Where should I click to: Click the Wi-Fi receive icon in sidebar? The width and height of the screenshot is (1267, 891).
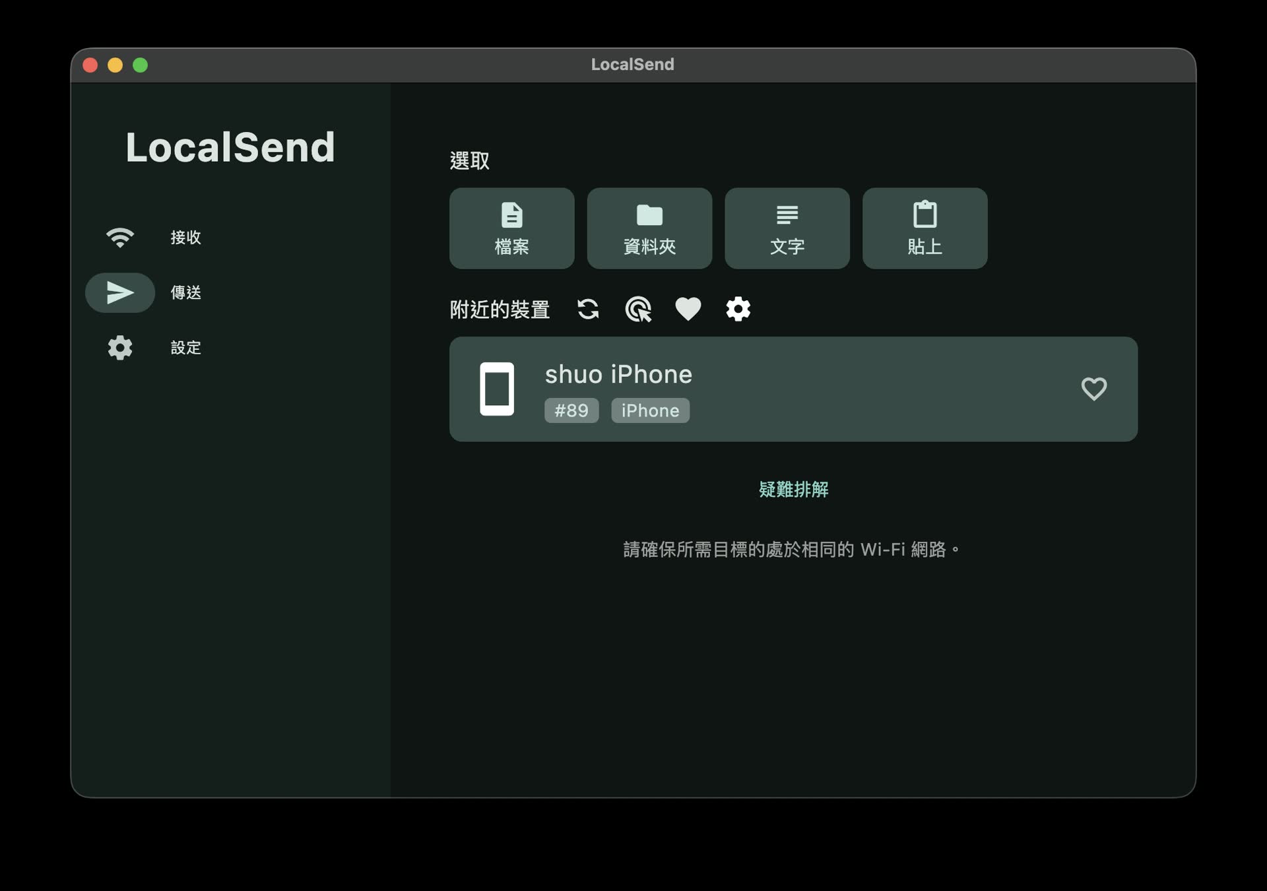pyautogui.click(x=120, y=238)
